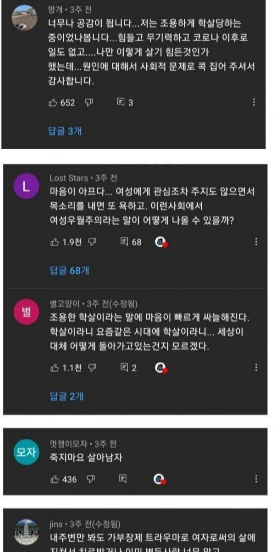The width and height of the screenshot is (276, 552).
Task: Open the Lost Stars channel name
Action: [69, 178]
